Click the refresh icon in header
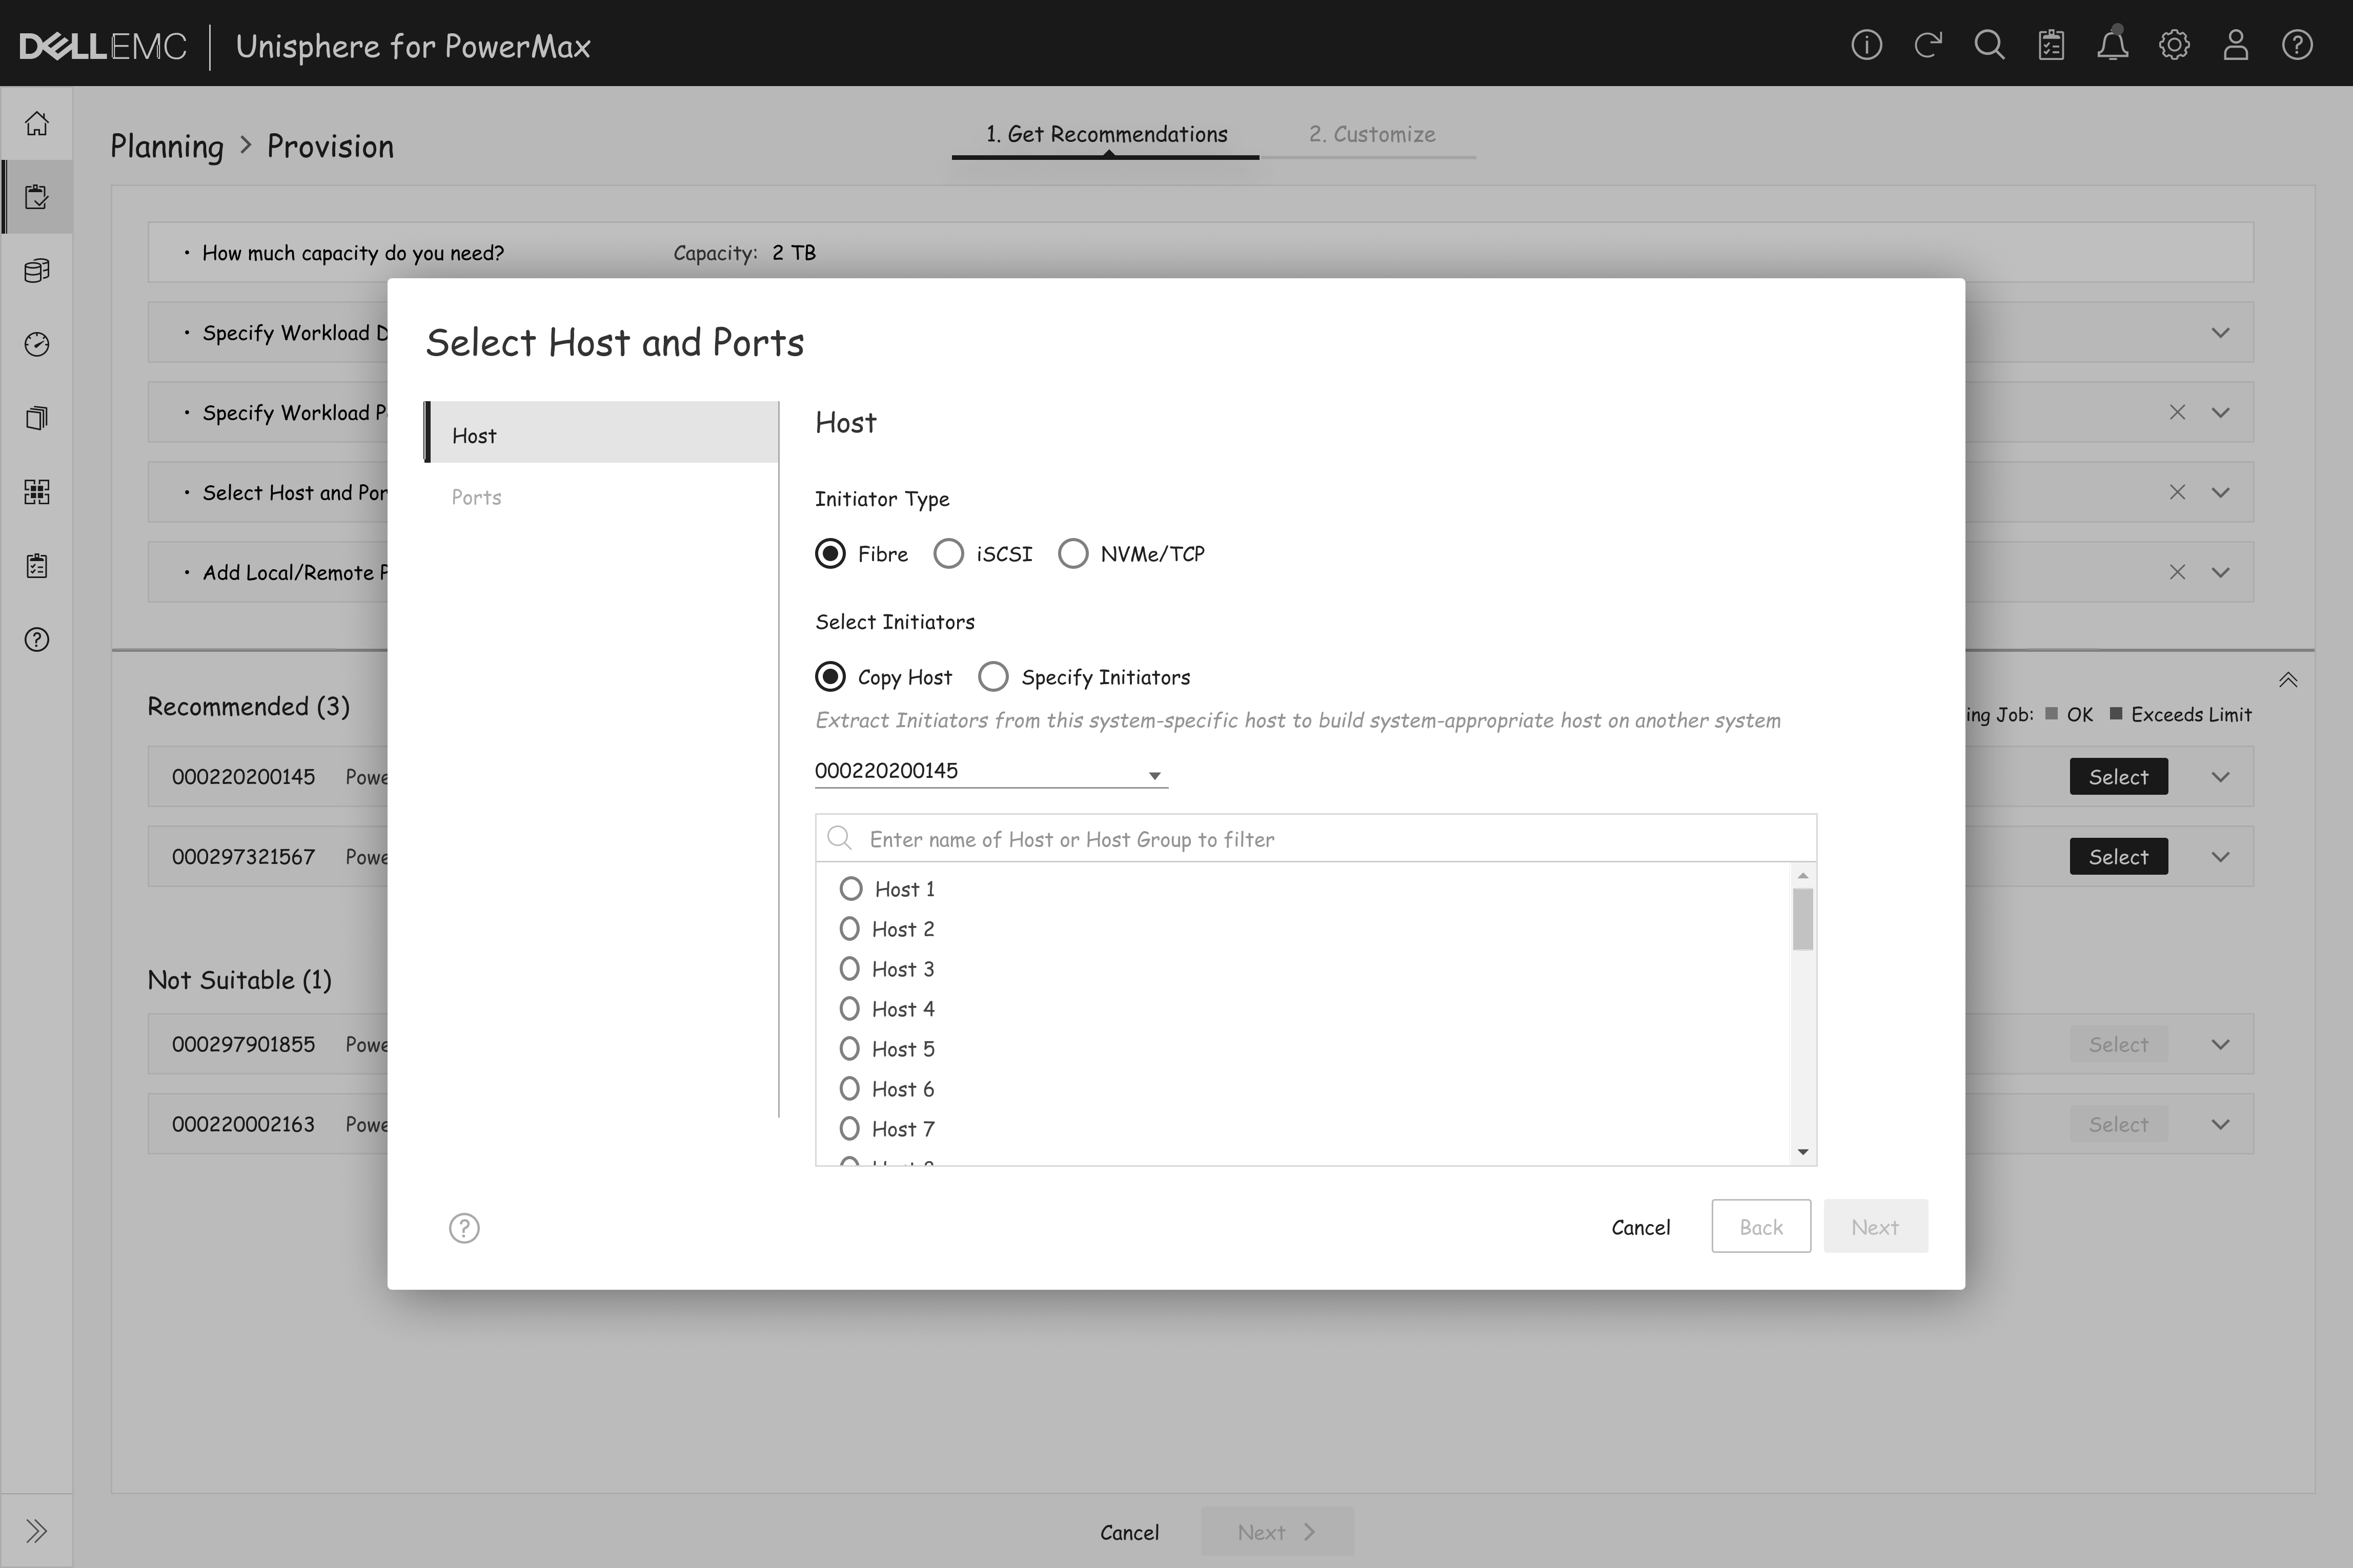This screenshot has height=1568, width=2353. 1928,45
